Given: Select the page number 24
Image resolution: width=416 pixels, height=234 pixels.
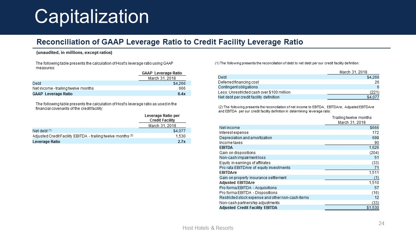Looking at the screenshot, I should coord(382,223).
